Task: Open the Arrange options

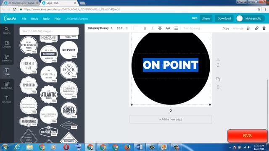Action: [x=238, y=28]
